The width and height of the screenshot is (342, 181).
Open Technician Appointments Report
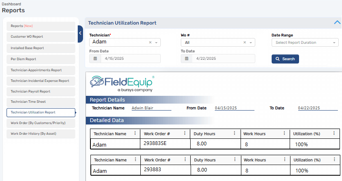coord(41,70)
